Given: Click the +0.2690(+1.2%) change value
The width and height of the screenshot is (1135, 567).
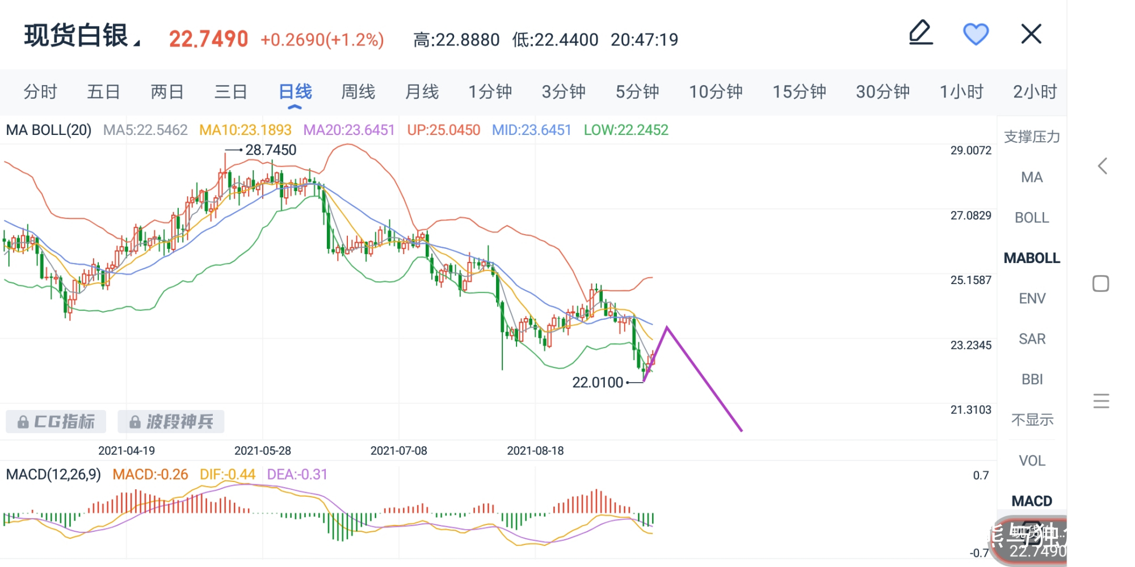Looking at the screenshot, I should coord(322,40).
